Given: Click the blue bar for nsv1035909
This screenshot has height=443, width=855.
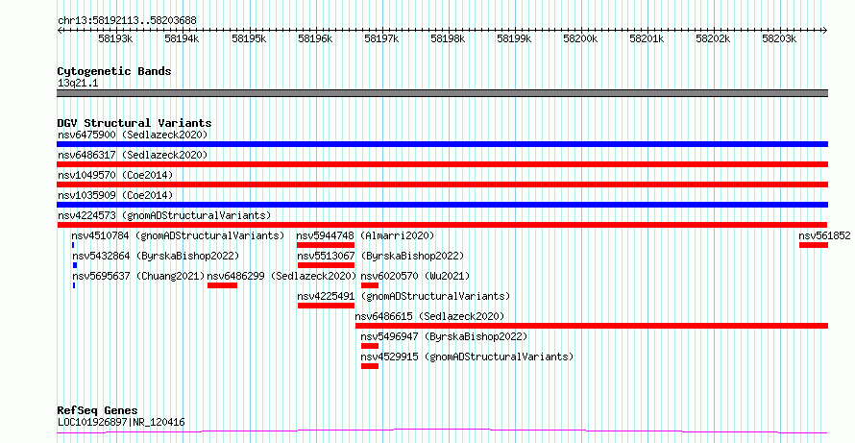Looking at the screenshot, I should (x=442, y=205).
